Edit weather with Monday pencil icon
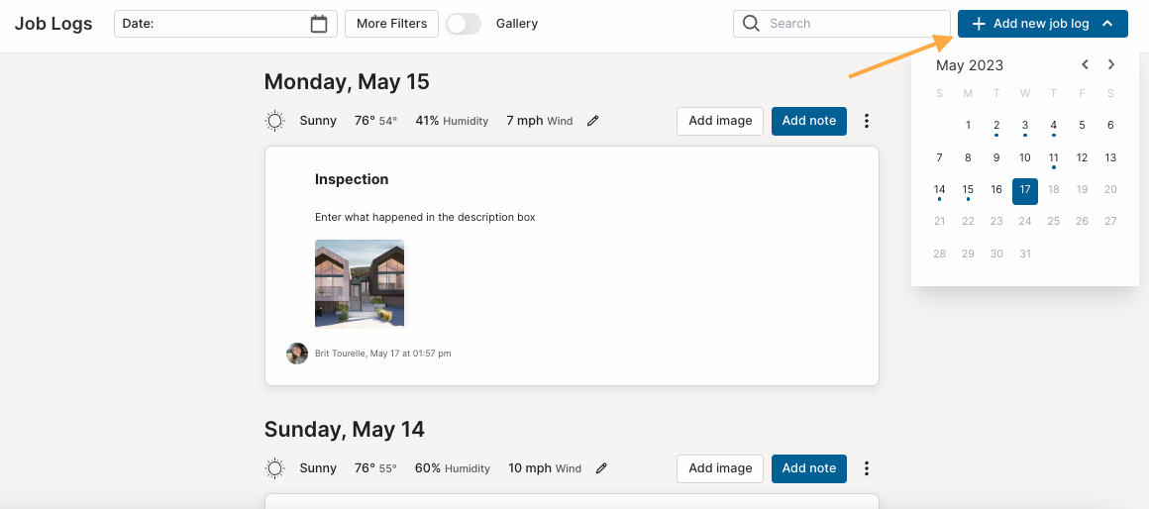Viewport: 1149px width, 509px height. [x=592, y=121]
